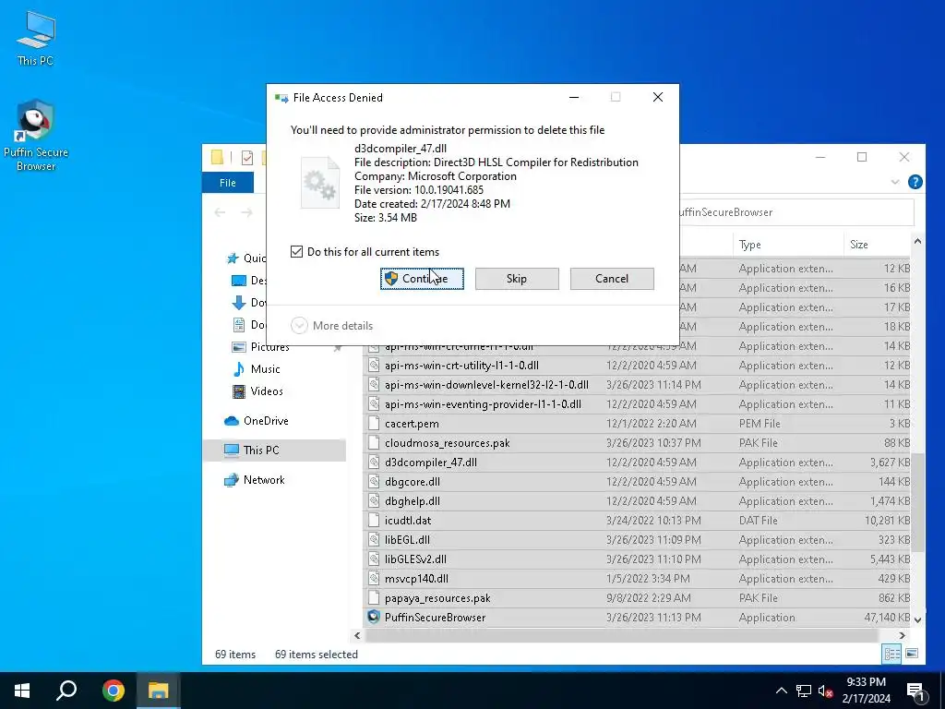This screenshot has width=945, height=709.
Task: Click muted volume tray icon
Action: (825, 691)
